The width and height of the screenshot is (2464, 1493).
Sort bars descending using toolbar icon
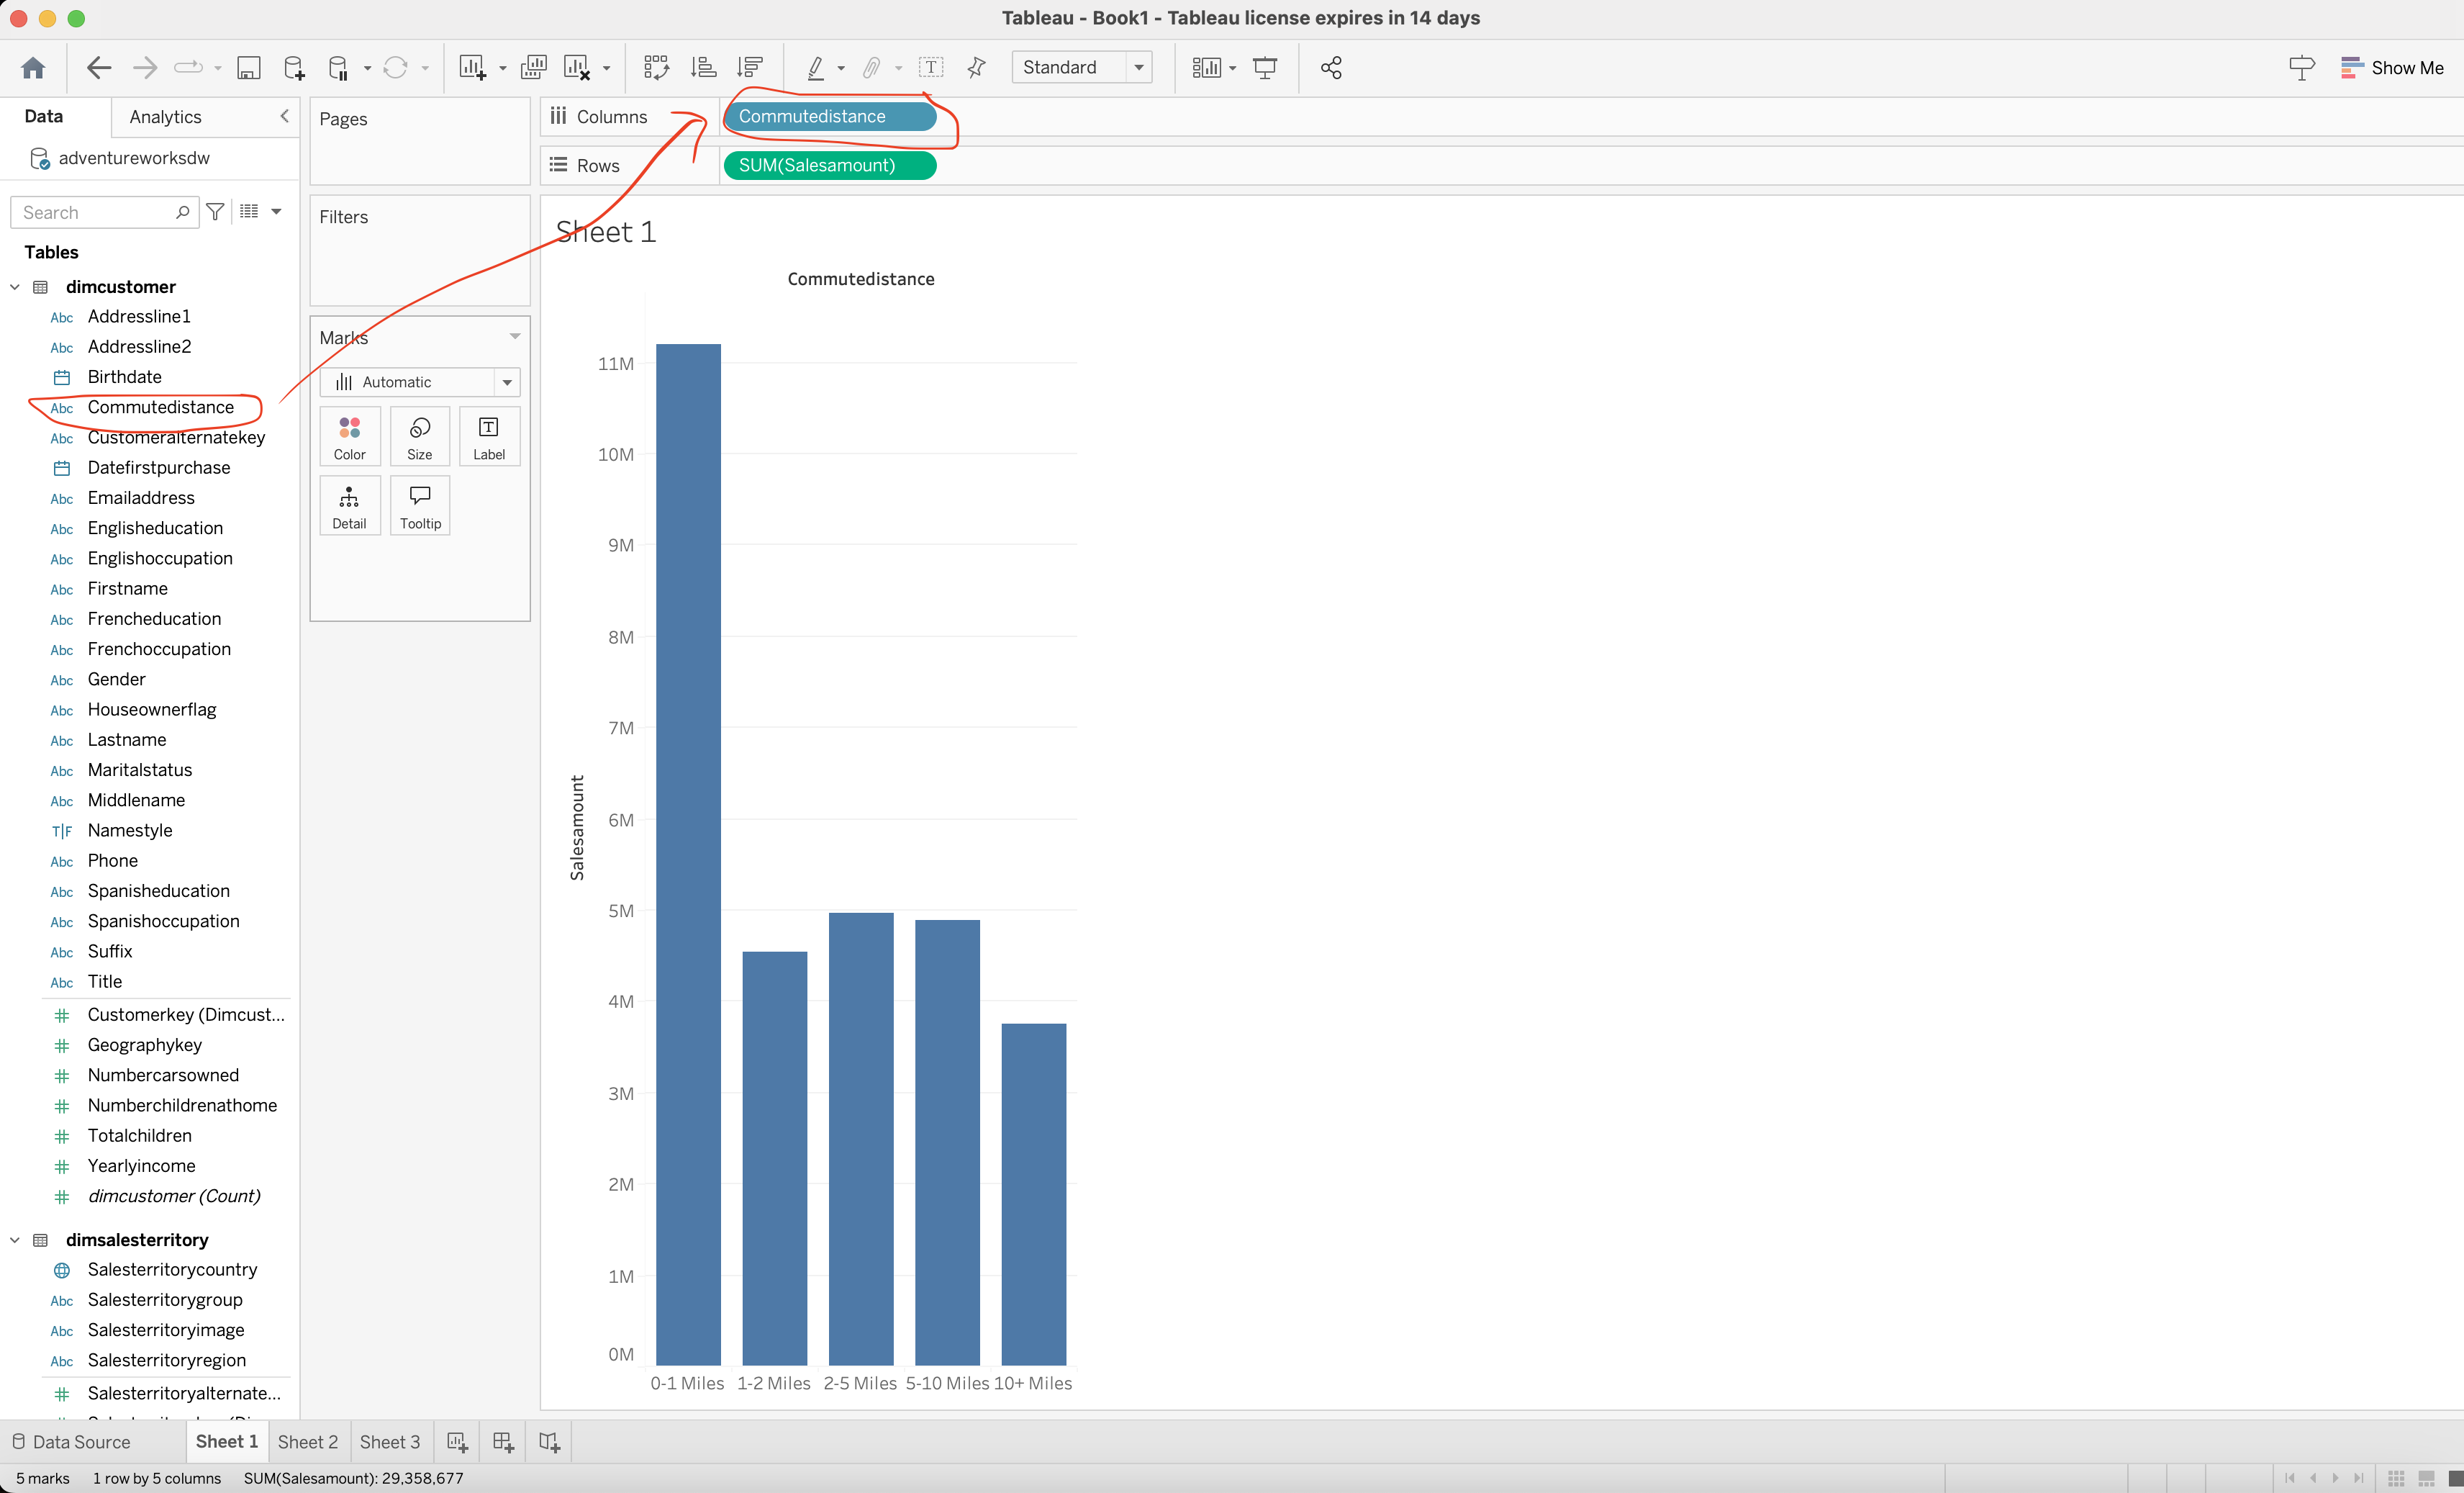point(750,67)
